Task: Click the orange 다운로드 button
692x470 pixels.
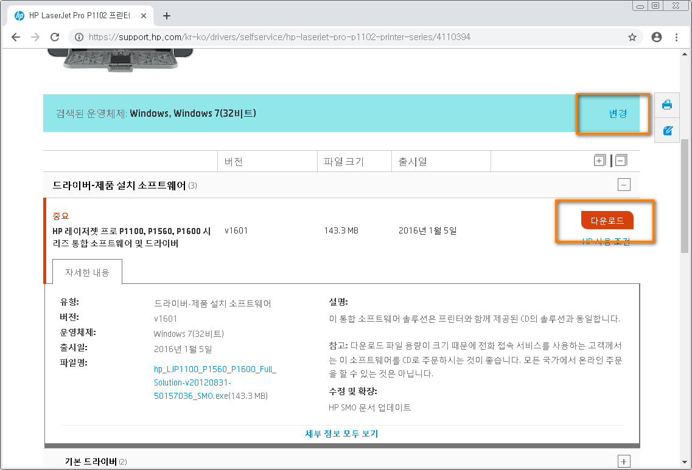Action: [x=607, y=221]
